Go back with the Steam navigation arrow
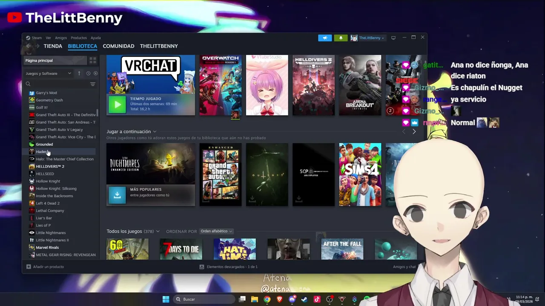545x306 pixels. click(29, 46)
